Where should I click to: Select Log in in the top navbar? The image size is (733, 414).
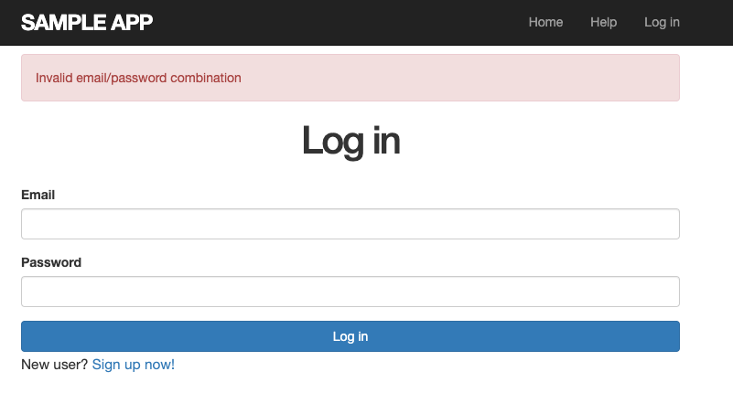pos(662,22)
